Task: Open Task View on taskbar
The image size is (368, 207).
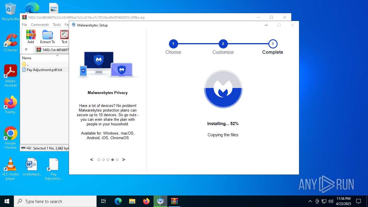Action: [103, 201]
